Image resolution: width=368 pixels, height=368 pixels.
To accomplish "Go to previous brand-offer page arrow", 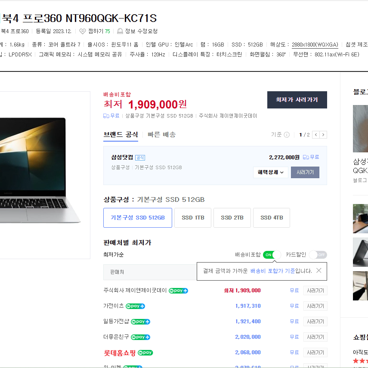I will [316, 135].
